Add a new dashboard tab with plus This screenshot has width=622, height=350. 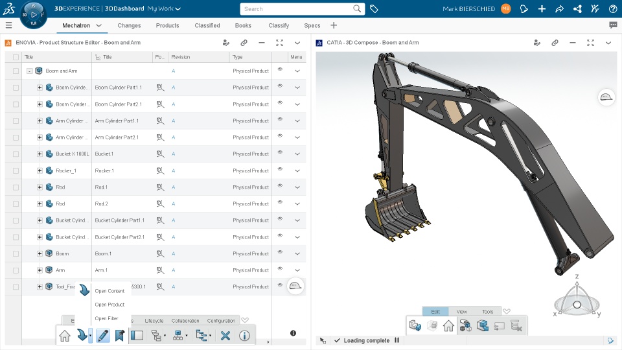[x=334, y=25]
